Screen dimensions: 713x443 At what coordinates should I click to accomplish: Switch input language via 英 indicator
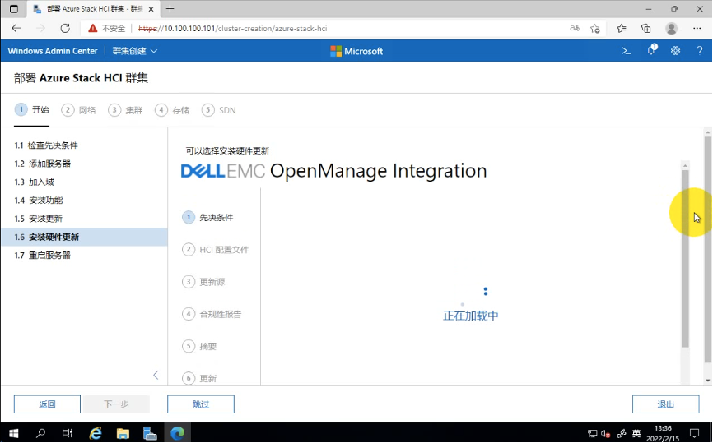636,433
